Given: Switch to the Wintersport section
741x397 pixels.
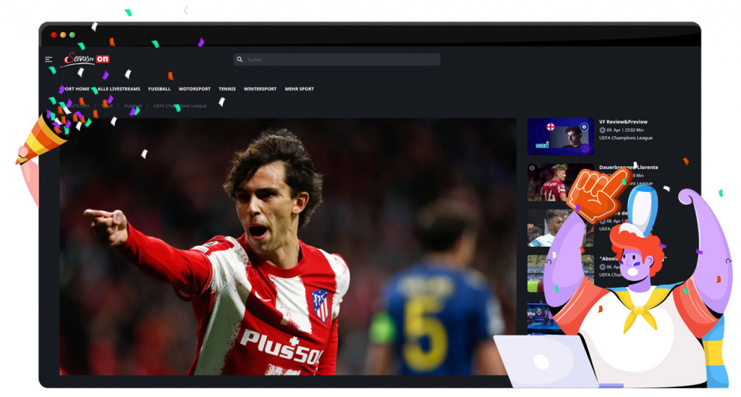Looking at the screenshot, I should point(260,89).
